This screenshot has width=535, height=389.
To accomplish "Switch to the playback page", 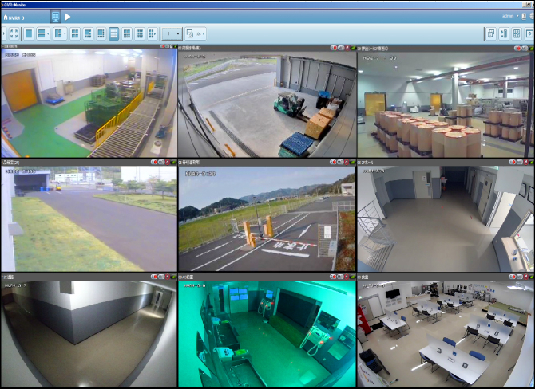I will click(68, 16).
